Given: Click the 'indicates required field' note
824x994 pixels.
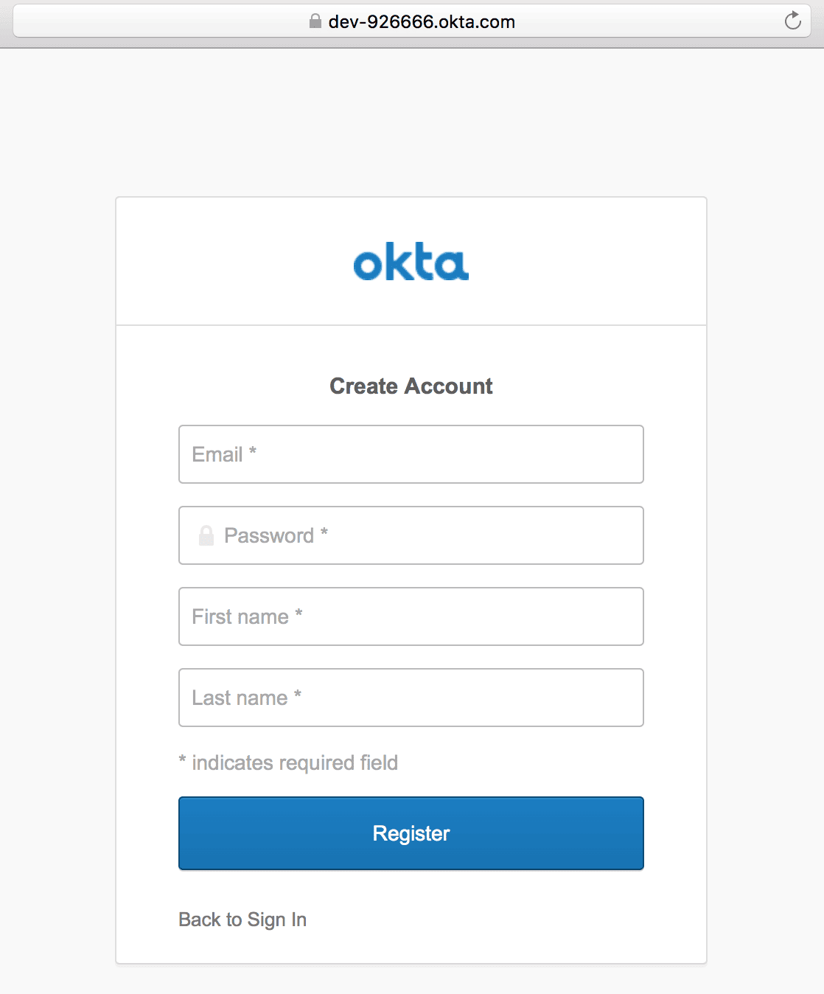Looking at the screenshot, I should [295, 762].
